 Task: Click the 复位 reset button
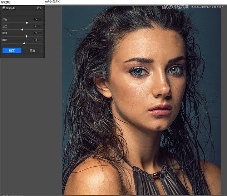coord(38,8)
